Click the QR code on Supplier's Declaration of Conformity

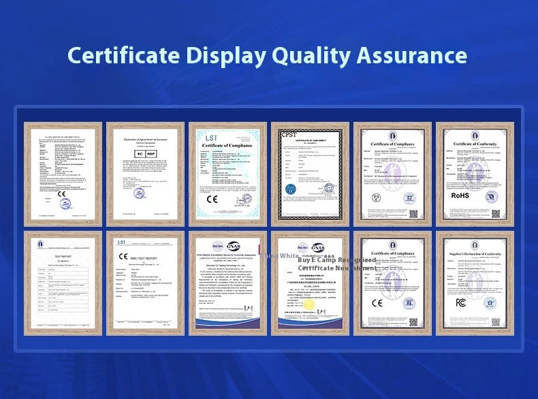pyautogui.click(x=496, y=323)
